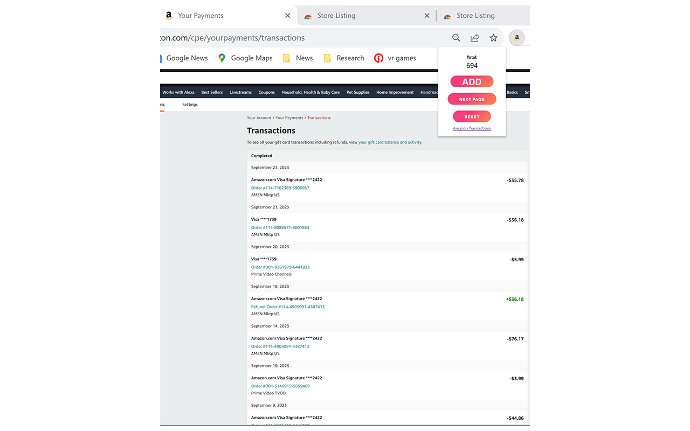Click Your Payments breadcrumb link
This screenshot has width=690, height=431.
tap(289, 117)
